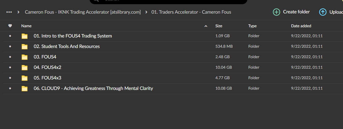Click the Upload arrow icon

(x=323, y=12)
